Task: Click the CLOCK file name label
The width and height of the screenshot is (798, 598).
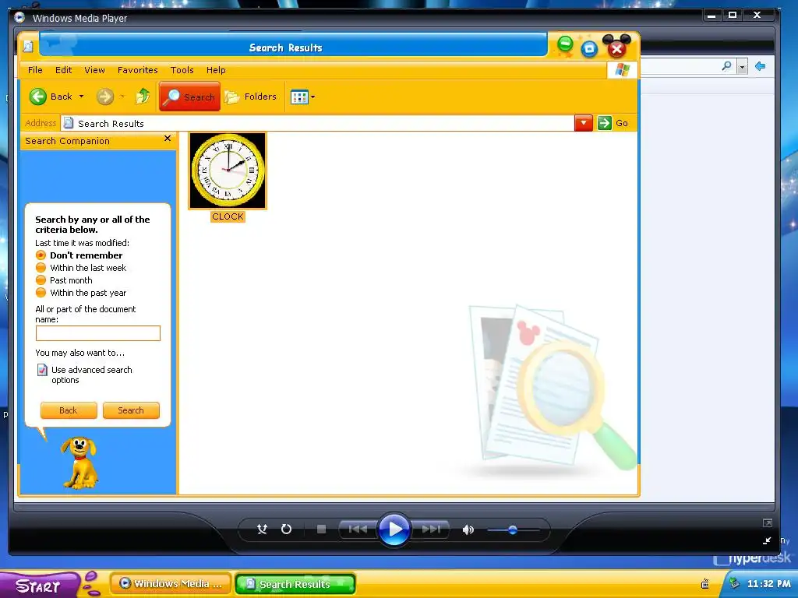Action: (x=228, y=216)
